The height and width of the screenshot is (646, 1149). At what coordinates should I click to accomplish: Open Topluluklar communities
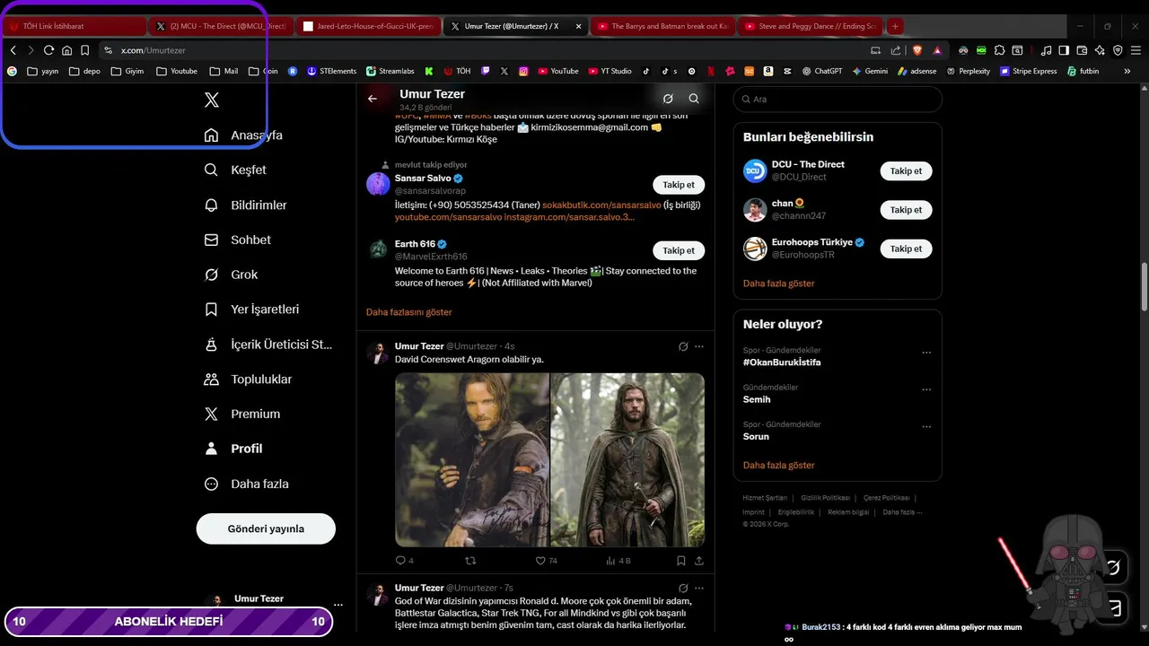pos(249,379)
